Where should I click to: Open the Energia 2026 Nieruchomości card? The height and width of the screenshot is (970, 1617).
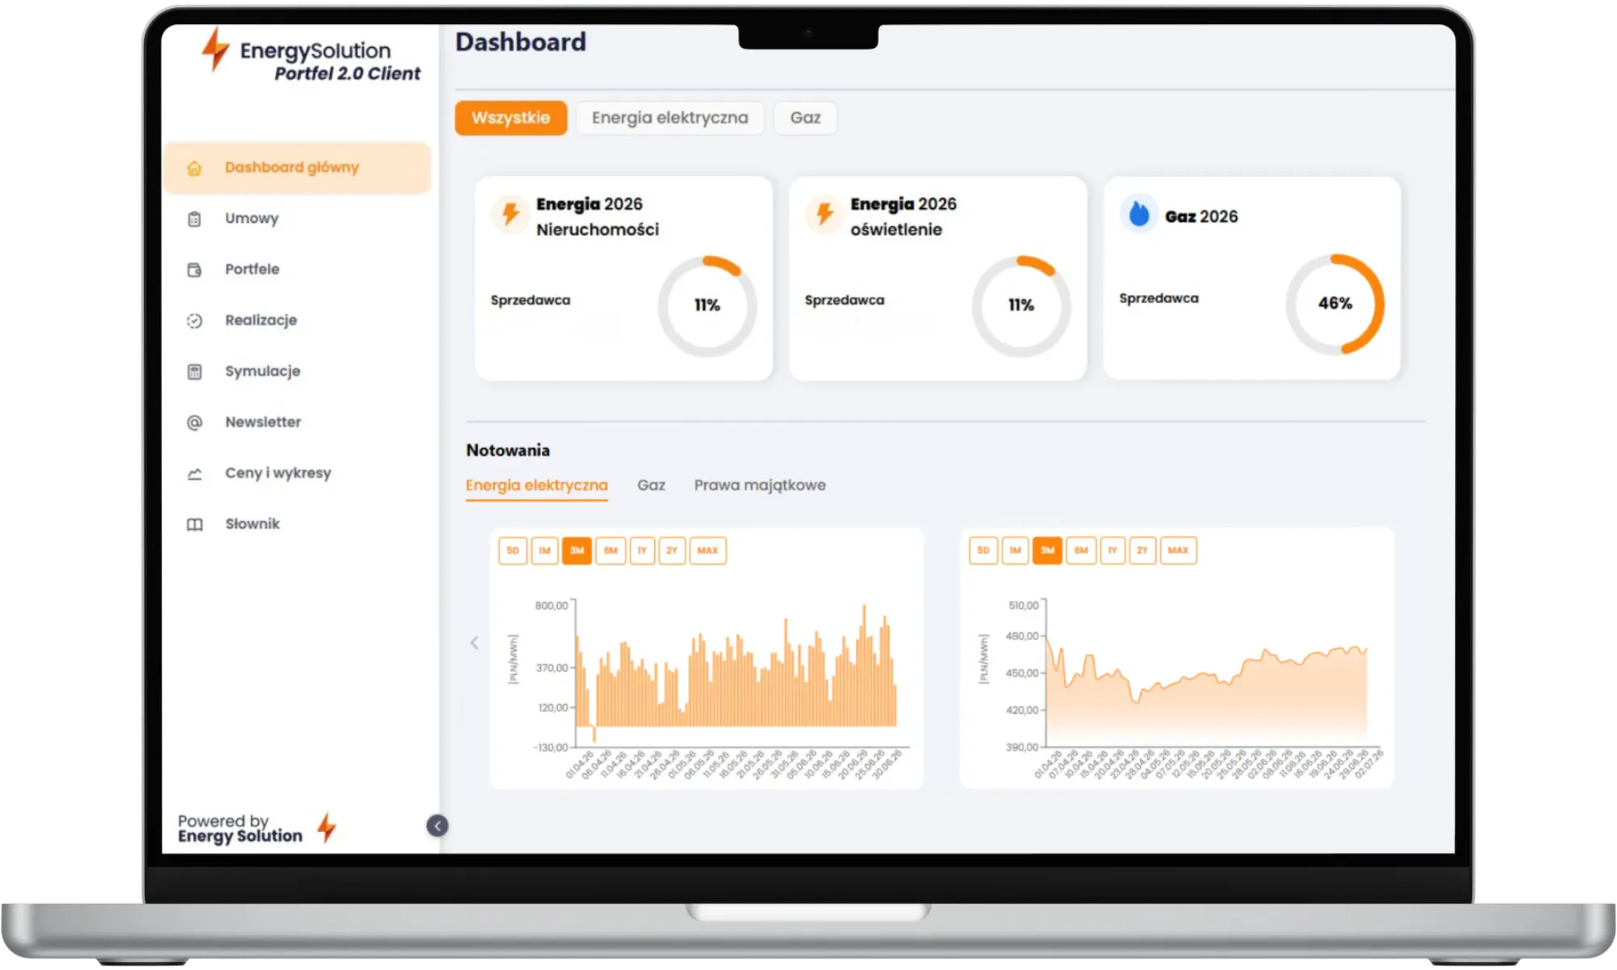pyautogui.click(x=623, y=278)
